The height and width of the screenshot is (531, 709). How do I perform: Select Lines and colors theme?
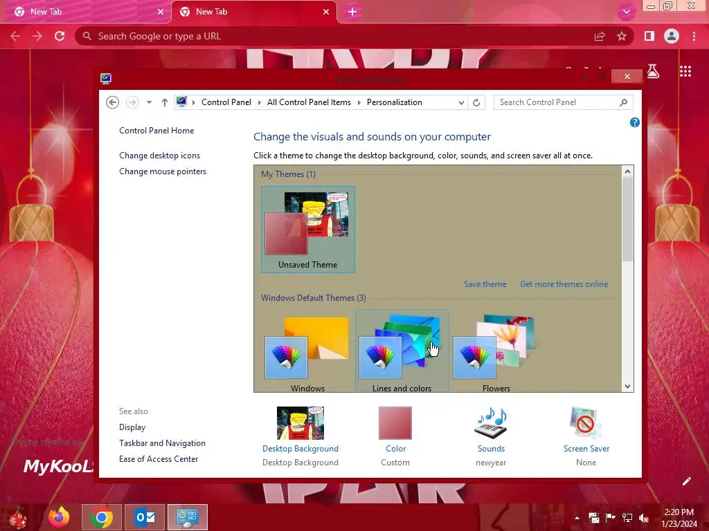(x=402, y=352)
